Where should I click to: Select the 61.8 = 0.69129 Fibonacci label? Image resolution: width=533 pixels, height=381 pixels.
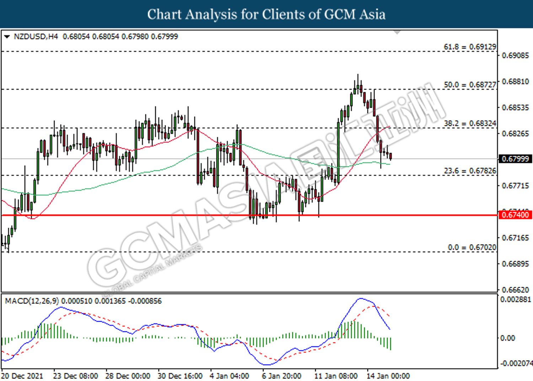click(x=470, y=47)
